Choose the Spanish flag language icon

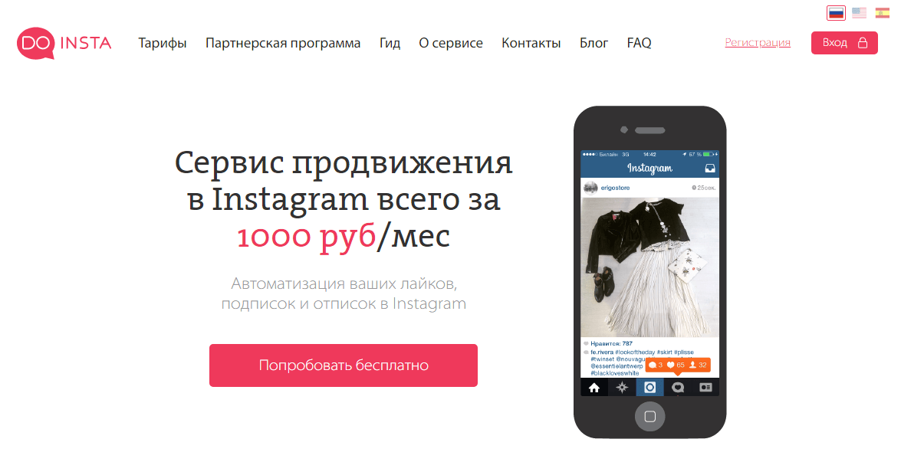(882, 12)
